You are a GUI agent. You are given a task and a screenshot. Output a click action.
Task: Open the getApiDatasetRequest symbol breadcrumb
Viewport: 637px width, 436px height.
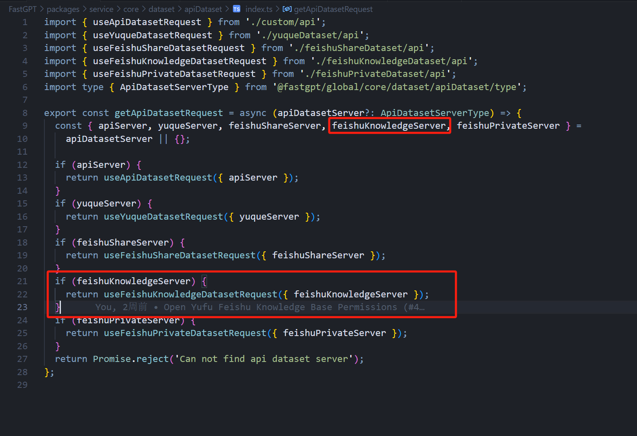pos(333,9)
